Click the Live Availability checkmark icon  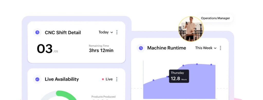tap(37, 79)
